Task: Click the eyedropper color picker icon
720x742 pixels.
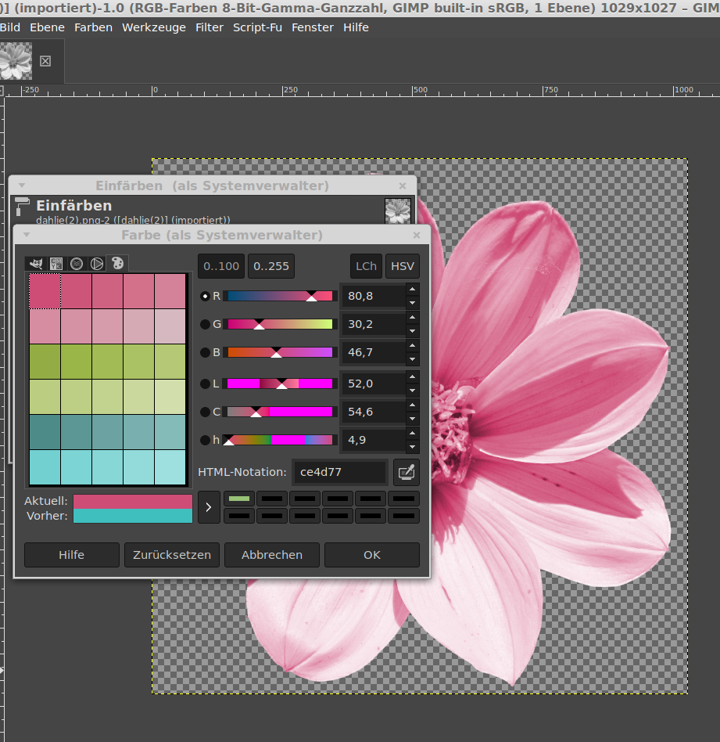Action: 406,472
